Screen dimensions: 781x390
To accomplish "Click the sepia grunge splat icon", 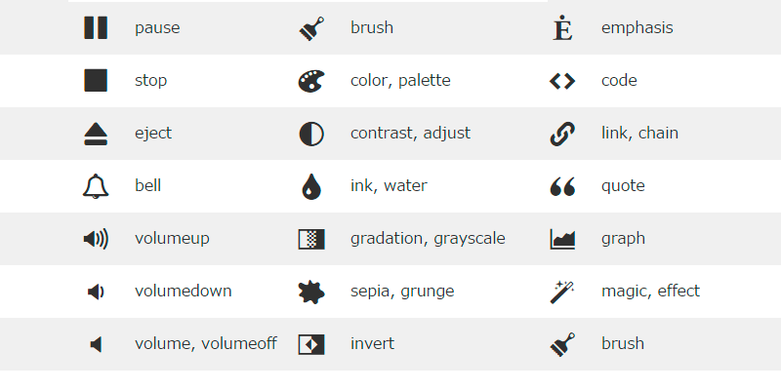I will (310, 291).
